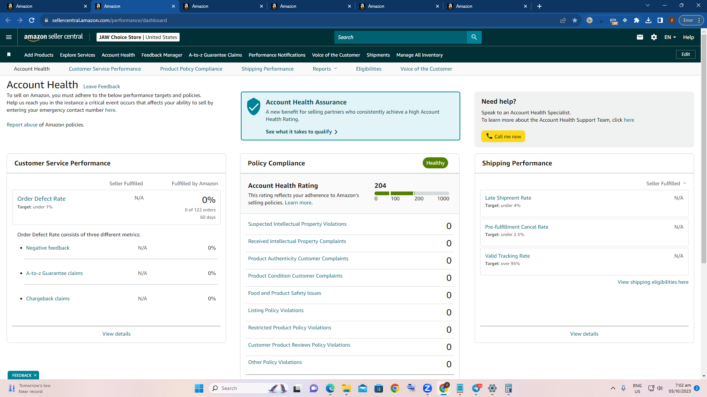
Task: Click the Call me now button
Action: tap(503, 136)
